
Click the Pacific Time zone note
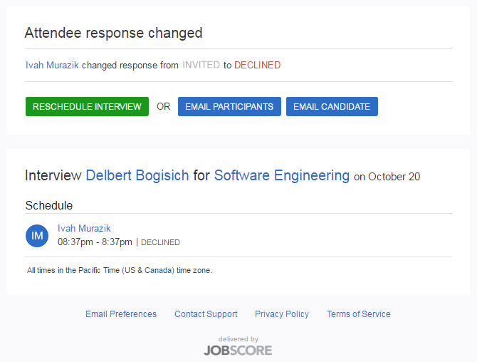120,270
